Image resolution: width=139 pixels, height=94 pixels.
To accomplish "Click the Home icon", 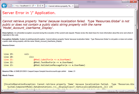I will (127, 6).
